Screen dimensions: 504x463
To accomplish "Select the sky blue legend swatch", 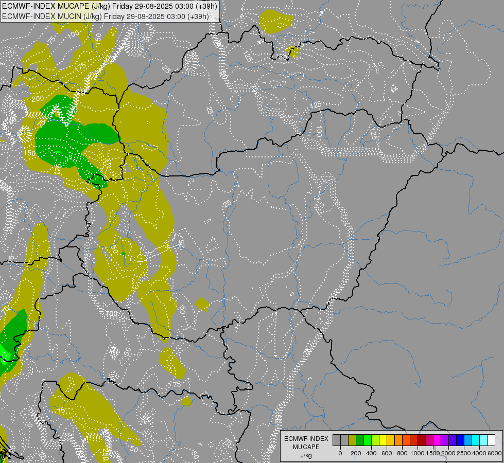I will (468, 440).
